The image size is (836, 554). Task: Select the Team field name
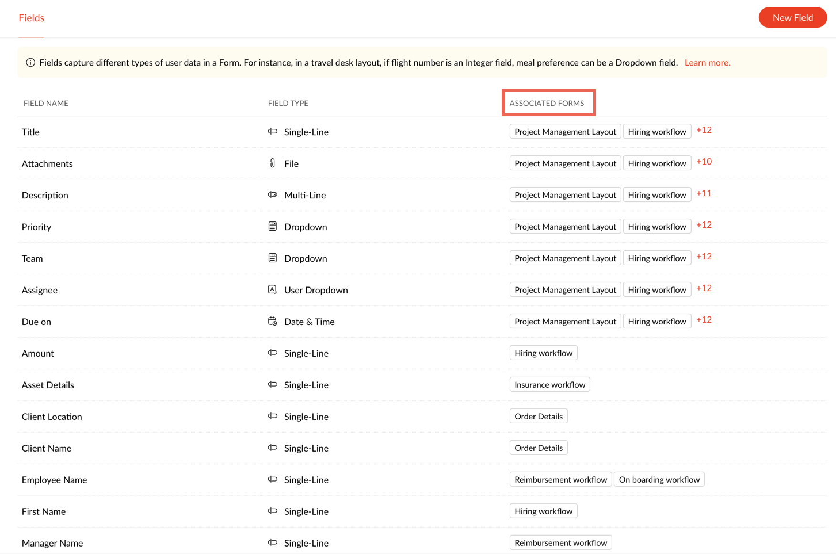coord(32,259)
